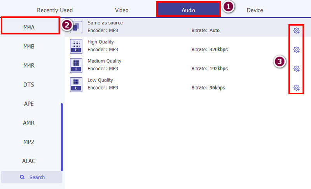Select the Audio tab
The width and height of the screenshot is (311, 189).
pos(188,10)
